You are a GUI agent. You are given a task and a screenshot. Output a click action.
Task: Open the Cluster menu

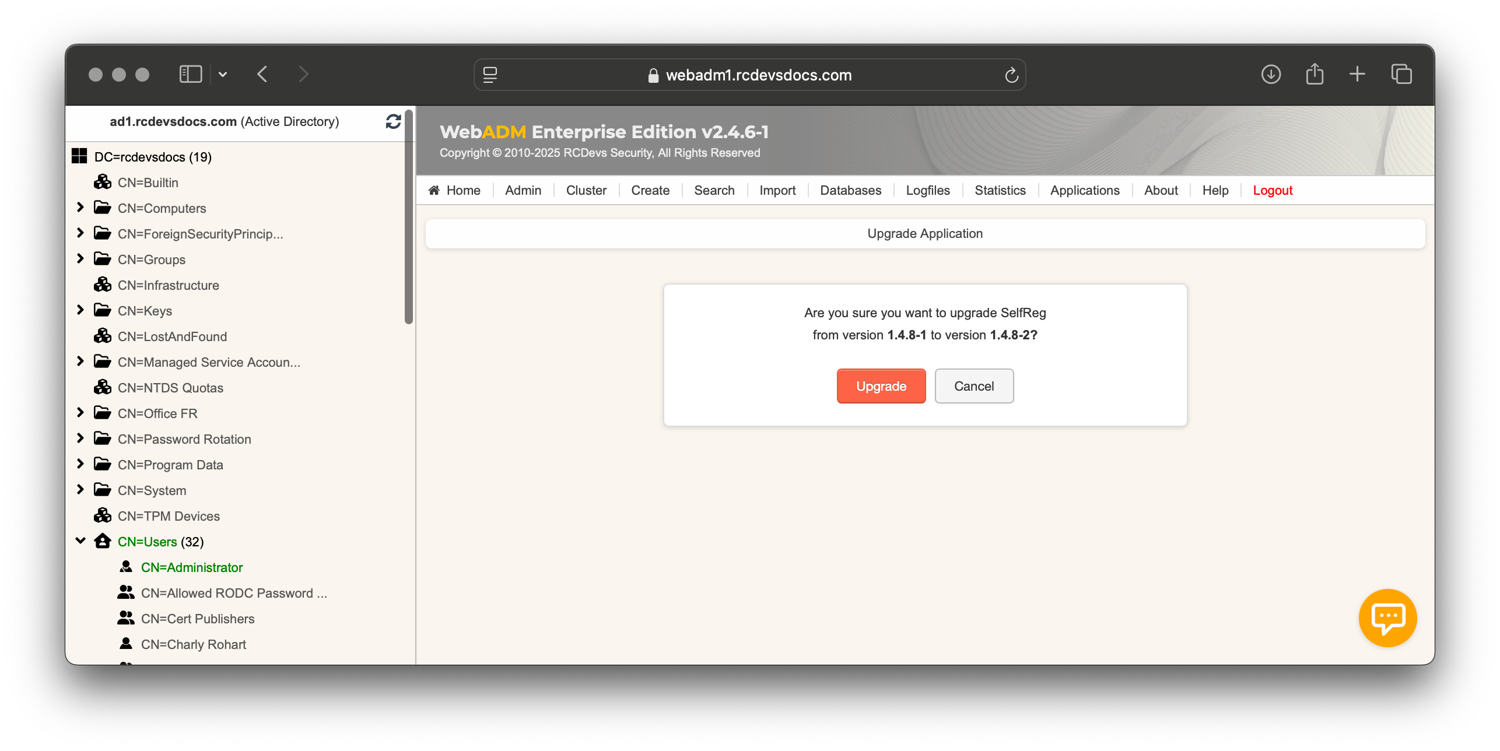[x=586, y=190]
